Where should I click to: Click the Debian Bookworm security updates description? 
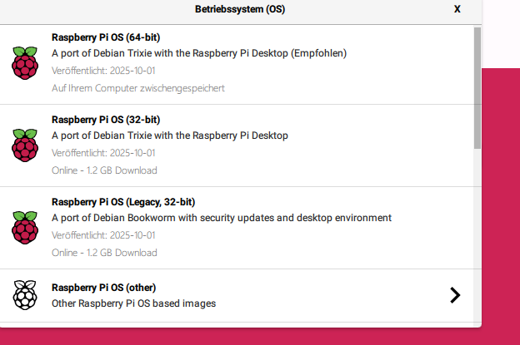tap(222, 218)
